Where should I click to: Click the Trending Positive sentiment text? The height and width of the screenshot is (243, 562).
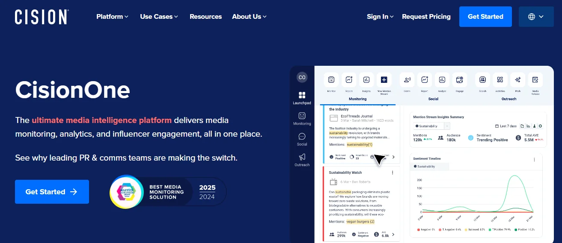click(492, 140)
